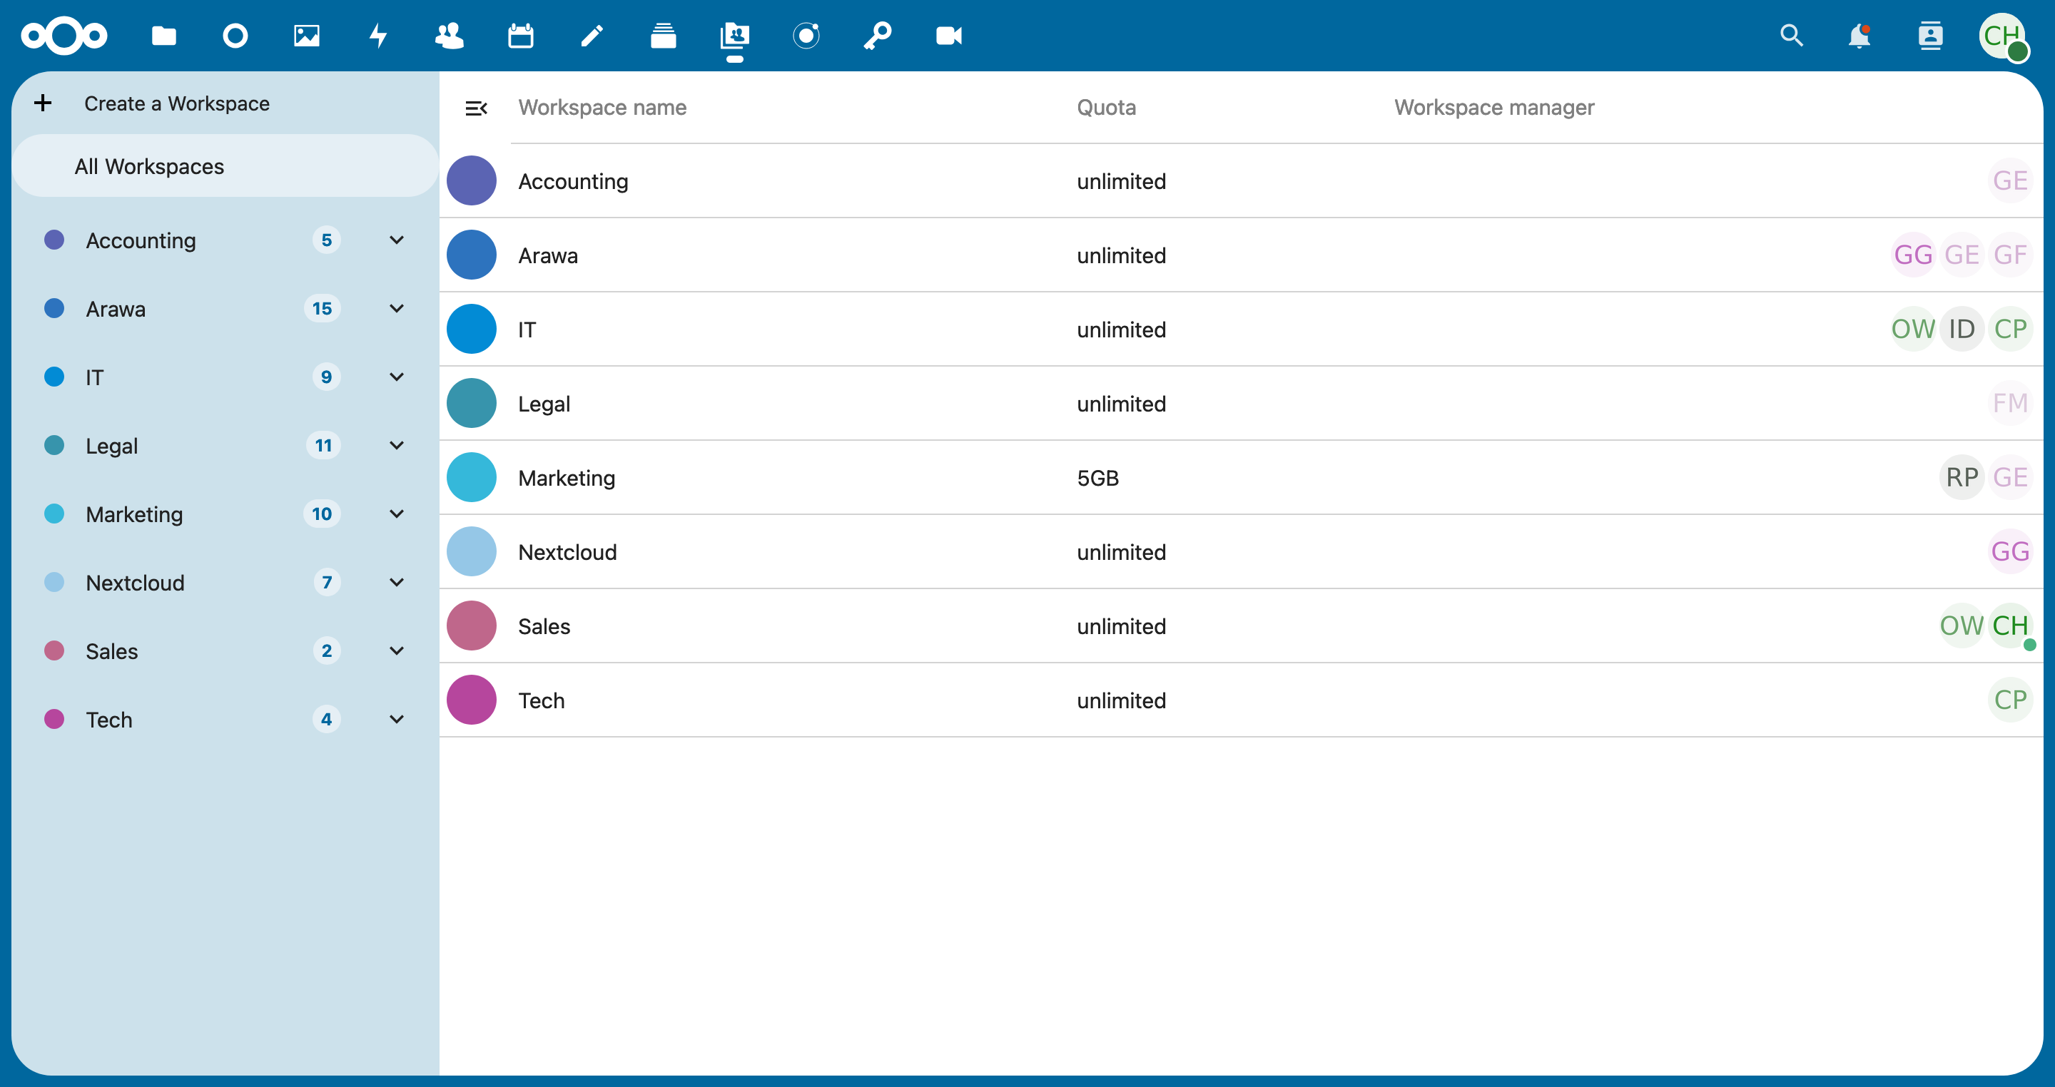Image resolution: width=2055 pixels, height=1087 pixels.
Task: Expand the Marketing workspace chevron
Action: [x=397, y=514]
